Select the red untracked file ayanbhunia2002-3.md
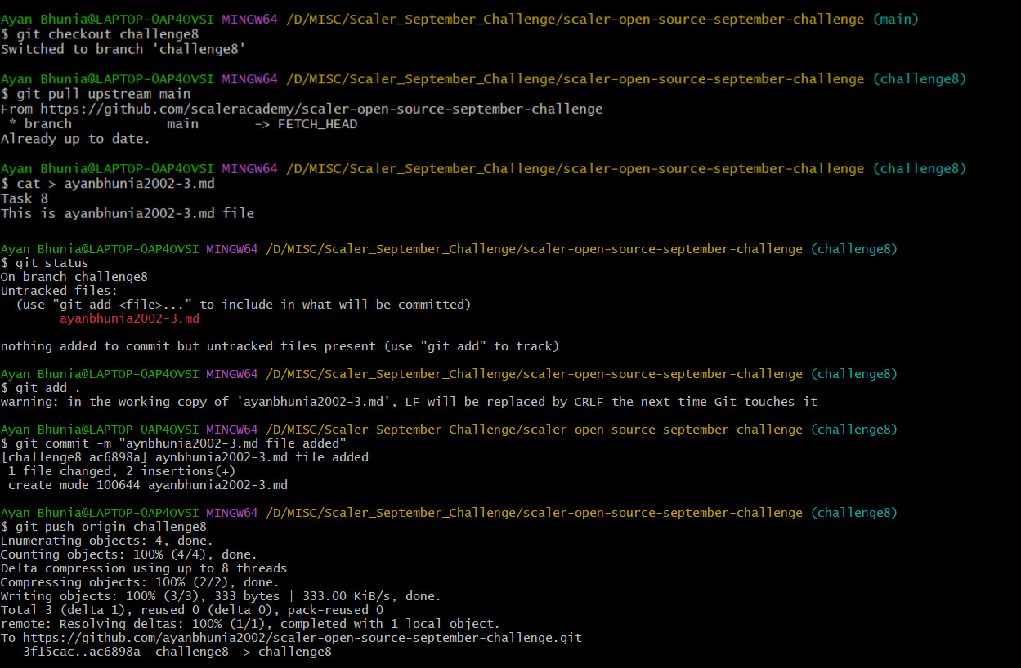The image size is (1021, 668). pyautogui.click(x=128, y=318)
